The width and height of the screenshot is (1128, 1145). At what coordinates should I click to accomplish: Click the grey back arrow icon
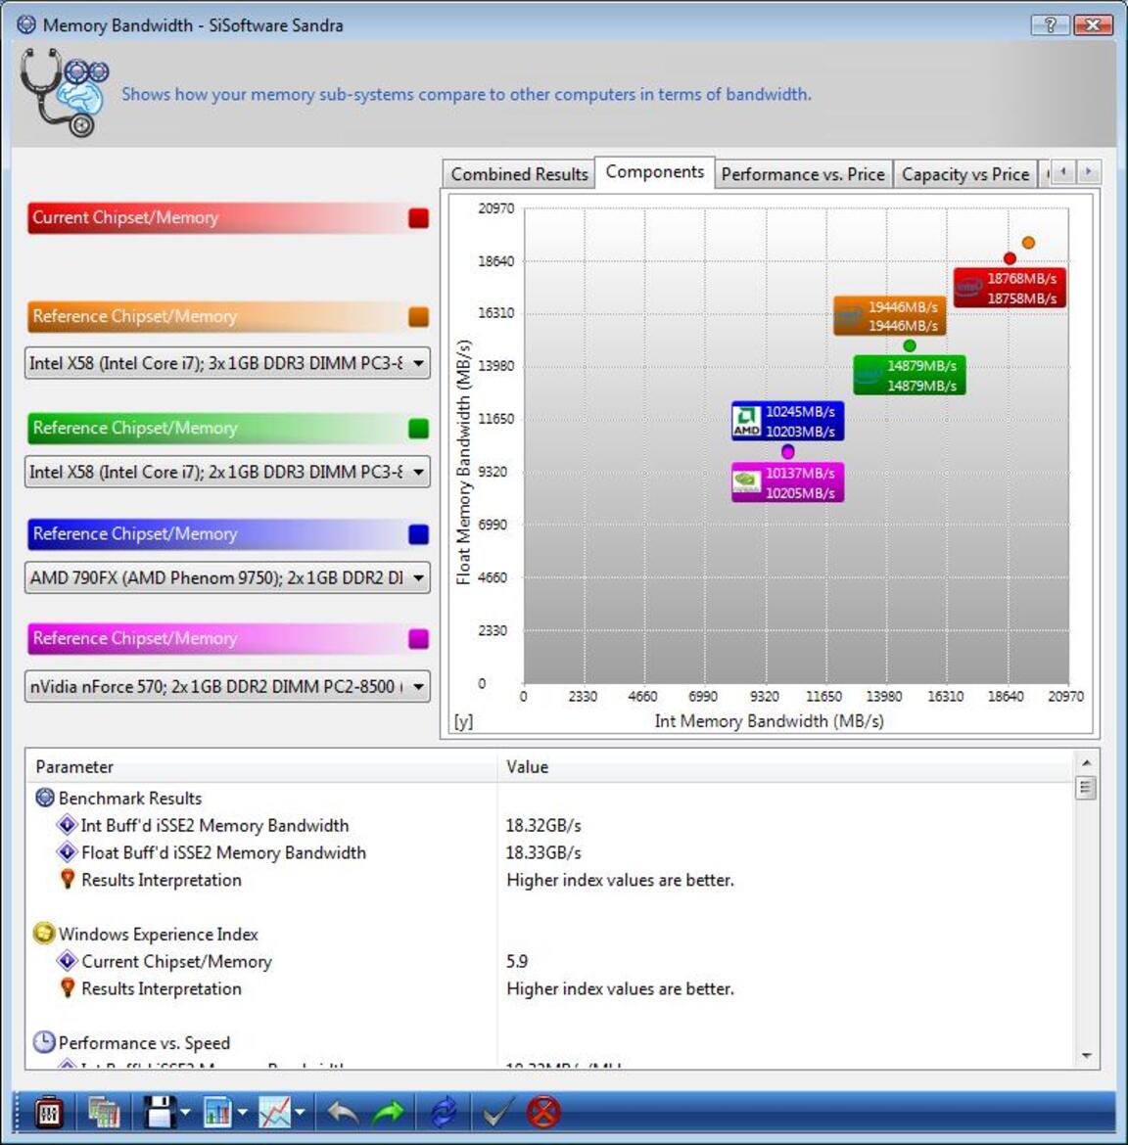click(342, 1112)
